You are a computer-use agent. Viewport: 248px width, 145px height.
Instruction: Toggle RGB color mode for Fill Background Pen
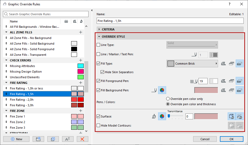point(162,90)
